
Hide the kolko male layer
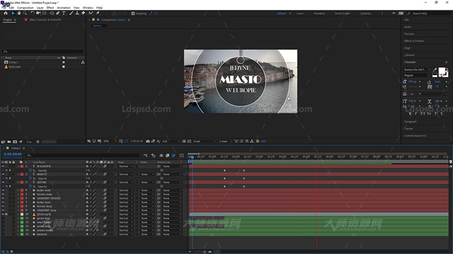coord(3,190)
